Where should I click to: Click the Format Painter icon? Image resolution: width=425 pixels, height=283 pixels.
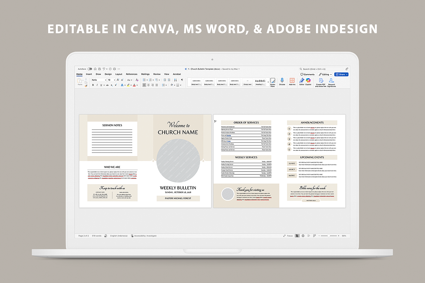86,86
